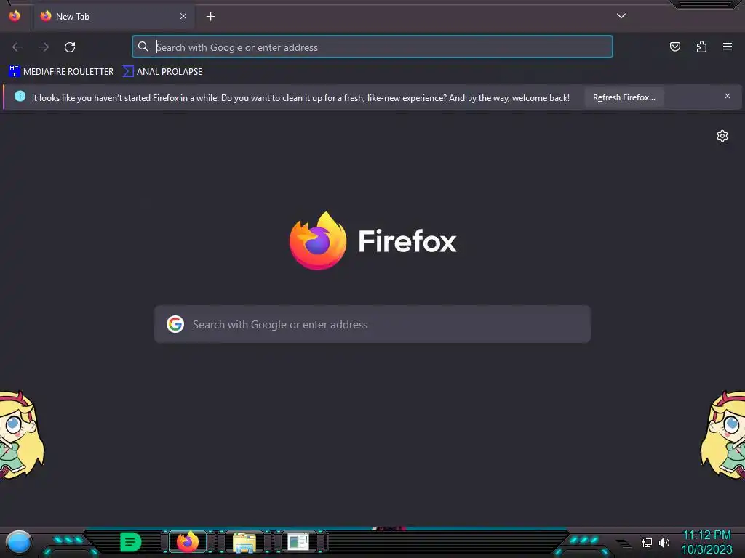This screenshot has height=558, width=745.
Task: Close the New Tab tab
Action: (x=183, y=17)
